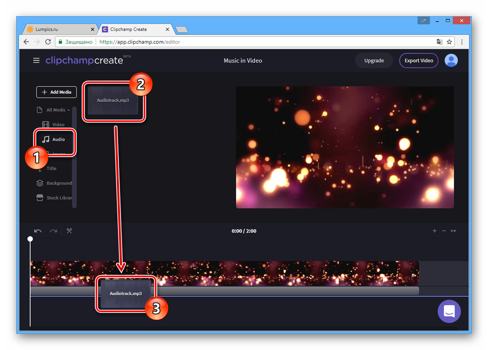The image size is (488, 350).
Task: Open the hamburger menu
Action: 36,60
